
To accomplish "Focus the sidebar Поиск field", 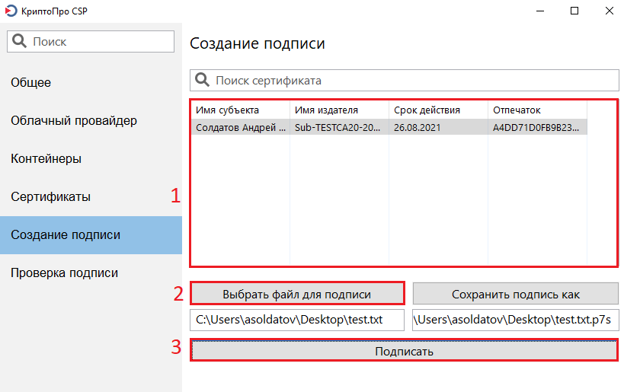I will (91, 41).
